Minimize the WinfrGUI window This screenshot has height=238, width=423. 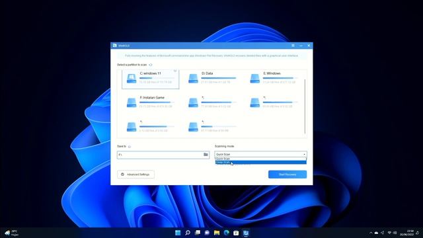point(301,46)
